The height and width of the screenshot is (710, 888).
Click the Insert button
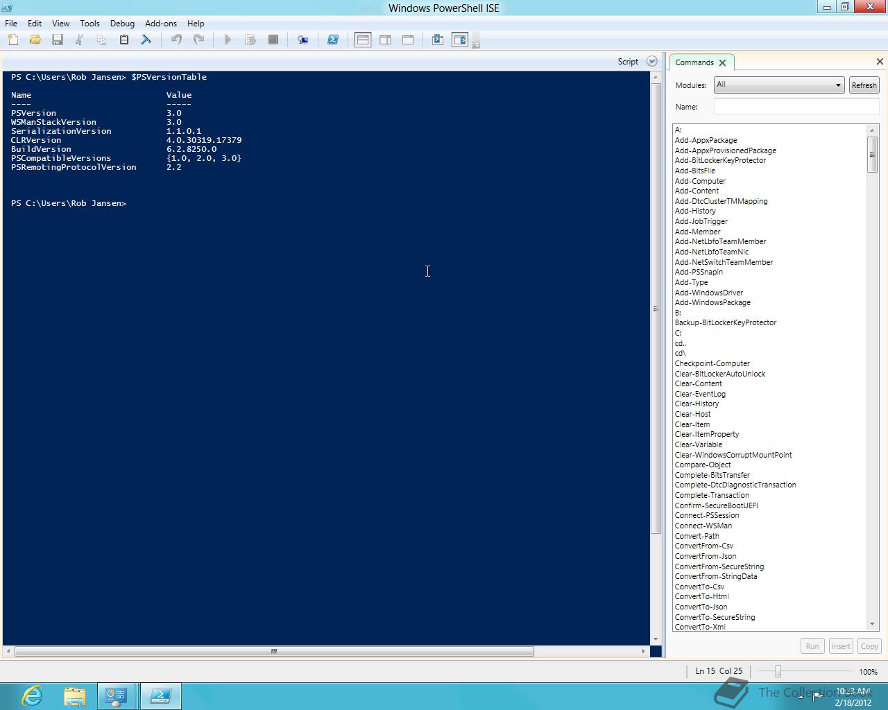click(841, 646)
